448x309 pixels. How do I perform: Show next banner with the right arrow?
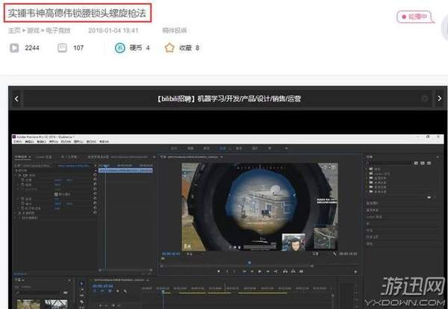tap(440, 99)
